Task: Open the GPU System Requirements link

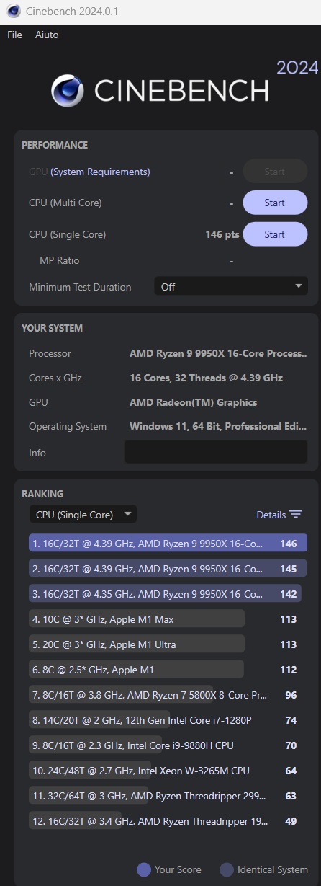Action: (100, 172)
